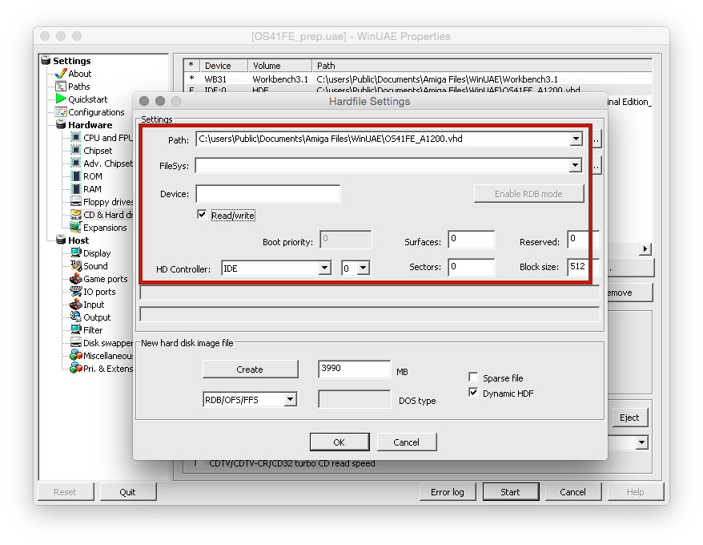Click Cancel in WinUAE Properties window
This screenshot has width=703, height=545.
573,491
